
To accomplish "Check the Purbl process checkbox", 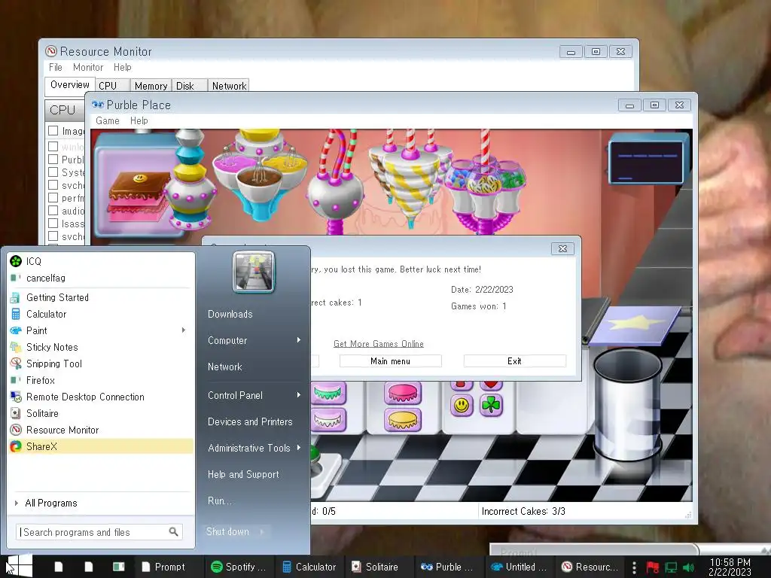I will tap(53, 160).
